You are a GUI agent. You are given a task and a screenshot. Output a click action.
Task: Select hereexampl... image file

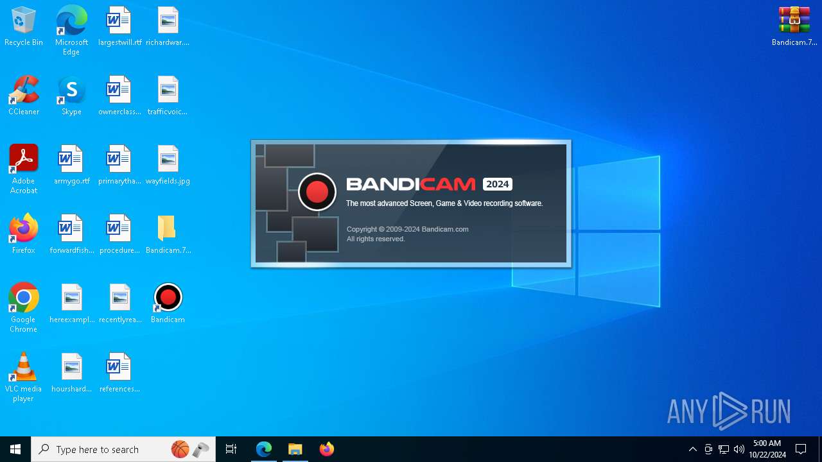click(71, 304)
